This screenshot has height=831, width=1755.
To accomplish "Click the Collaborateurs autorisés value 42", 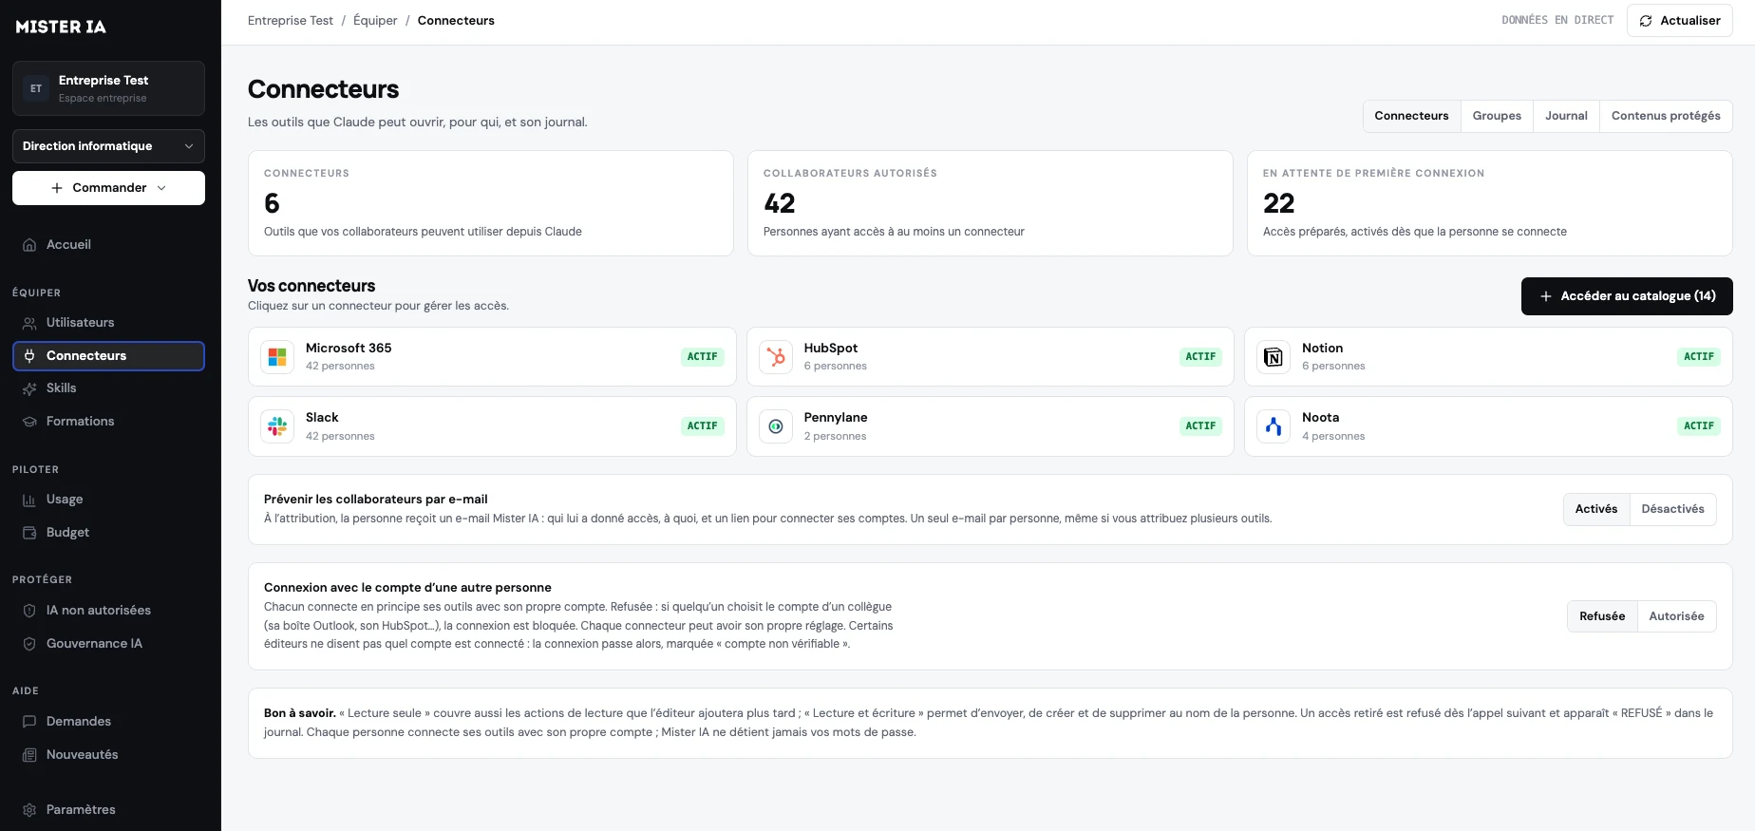I will (x=780, y=203).
